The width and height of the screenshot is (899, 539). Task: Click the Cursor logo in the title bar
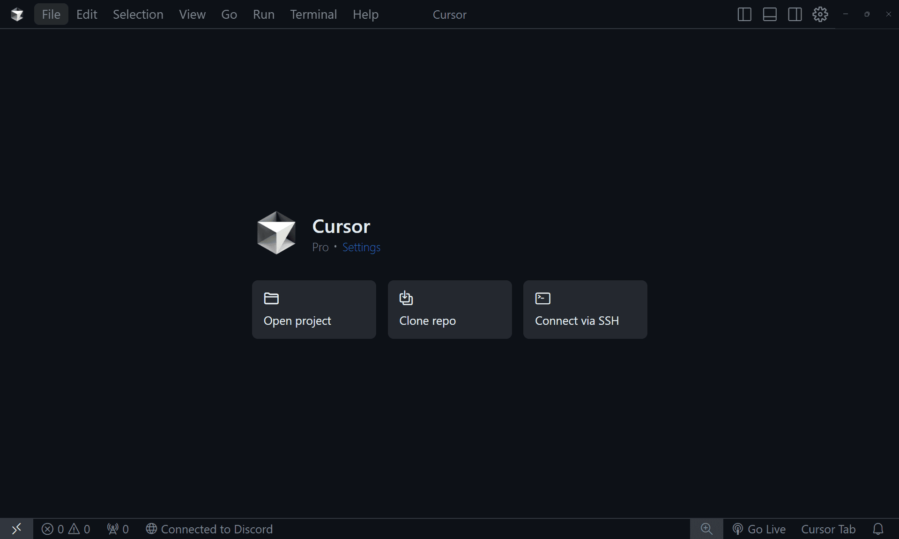(x=17, y=14)
